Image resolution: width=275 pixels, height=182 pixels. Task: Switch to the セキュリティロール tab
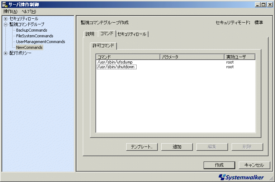[132, 34]
